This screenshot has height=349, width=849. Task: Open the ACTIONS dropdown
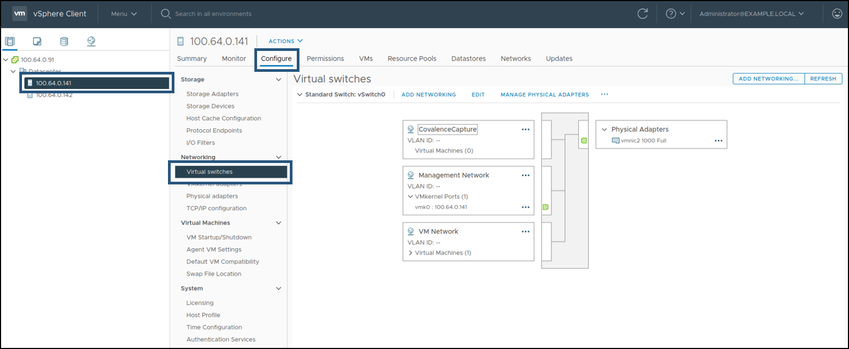pyautogui.click(x=286, y=41)
